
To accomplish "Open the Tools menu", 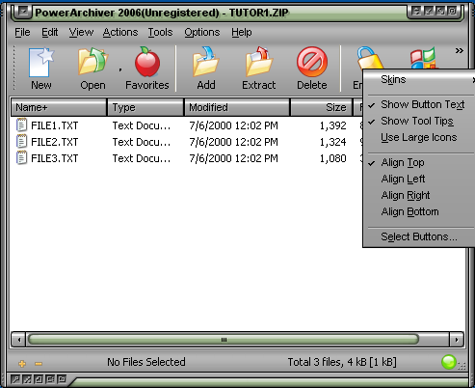I will point(160,32).
